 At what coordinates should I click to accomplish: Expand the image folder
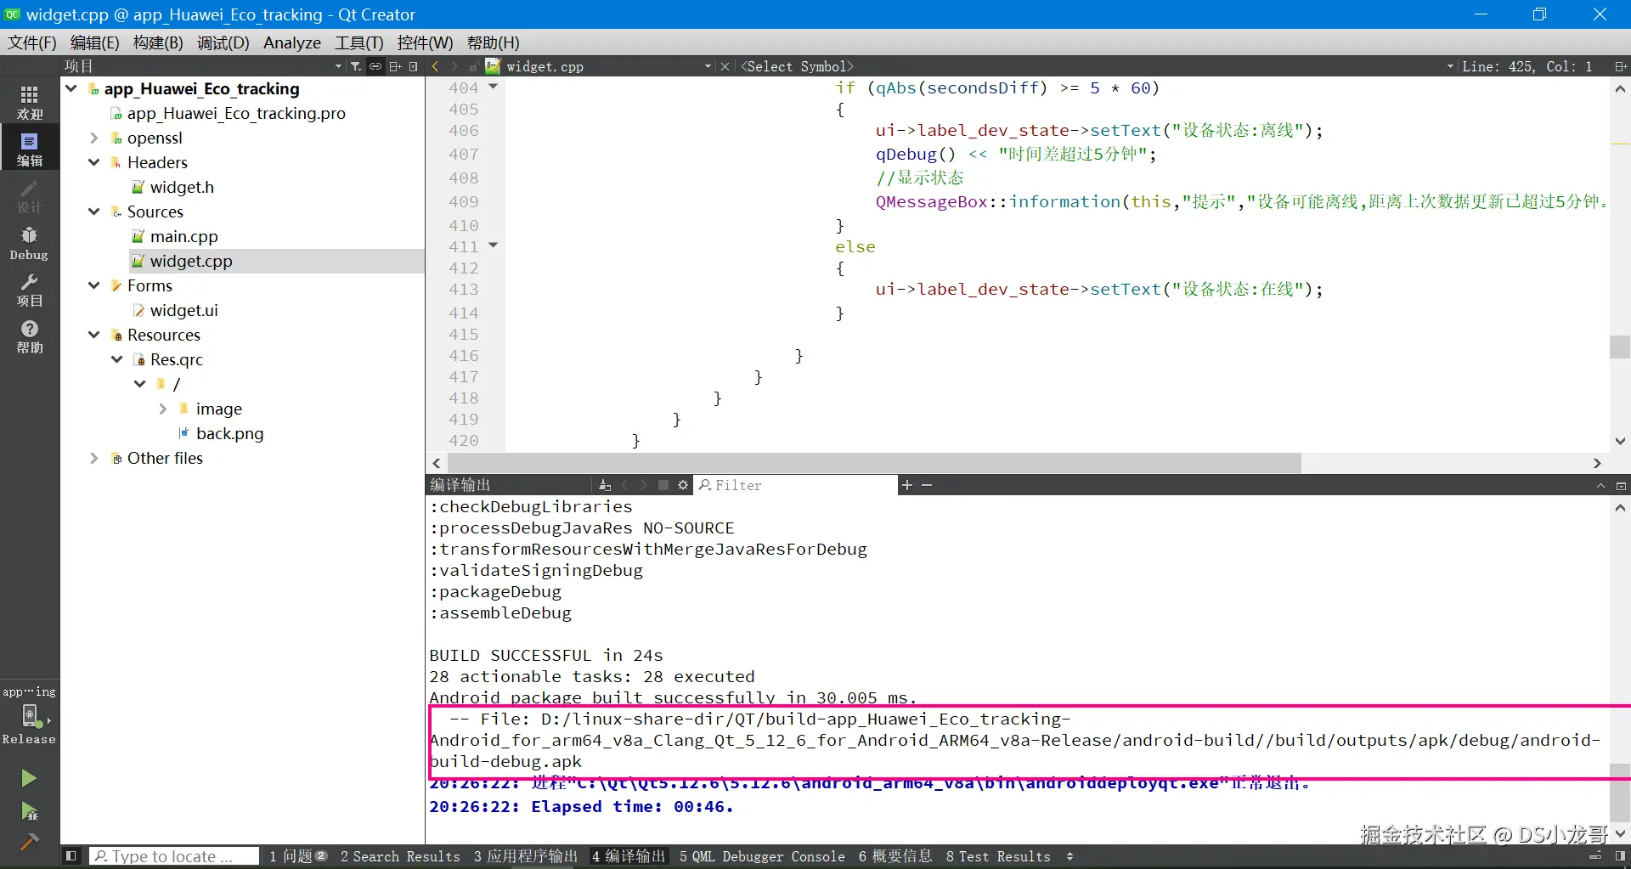(x=163, y=409)
